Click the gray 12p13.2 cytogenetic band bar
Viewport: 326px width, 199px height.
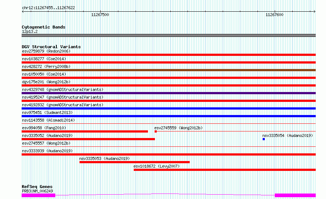click(168, 35)
